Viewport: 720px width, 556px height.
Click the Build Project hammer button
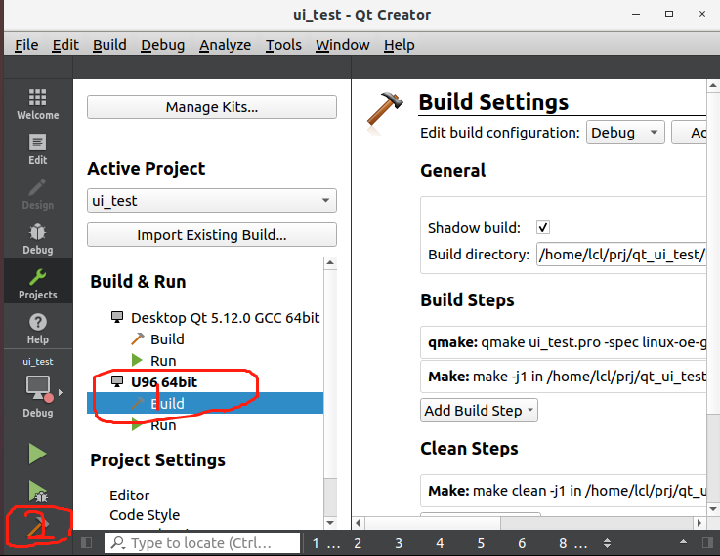[x=38, y=526]
